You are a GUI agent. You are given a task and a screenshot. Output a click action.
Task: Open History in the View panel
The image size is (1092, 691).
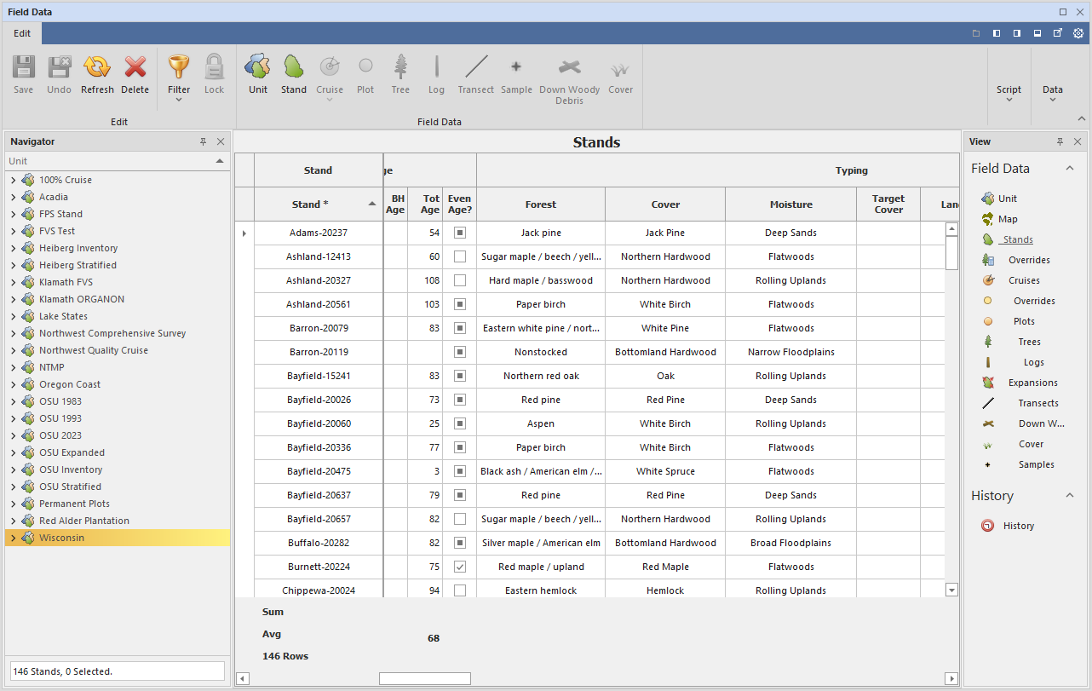1018,526
